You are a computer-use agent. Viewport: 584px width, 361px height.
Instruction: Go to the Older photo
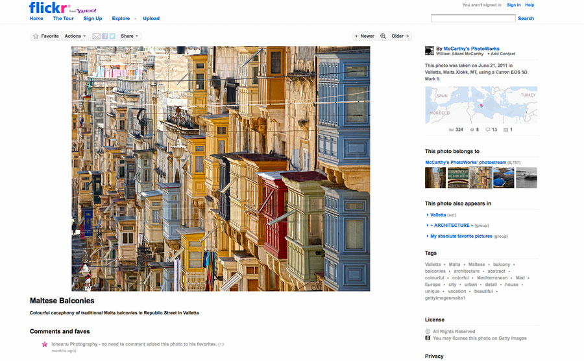[400, 36]
